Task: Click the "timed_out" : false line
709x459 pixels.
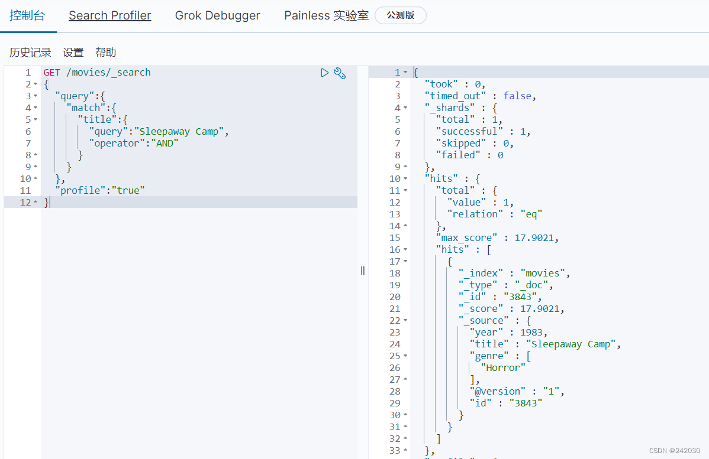Action: [480, 96]
